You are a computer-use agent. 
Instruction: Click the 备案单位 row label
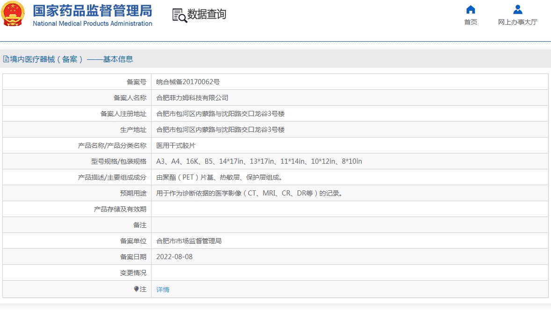click(x=133, y=241)
